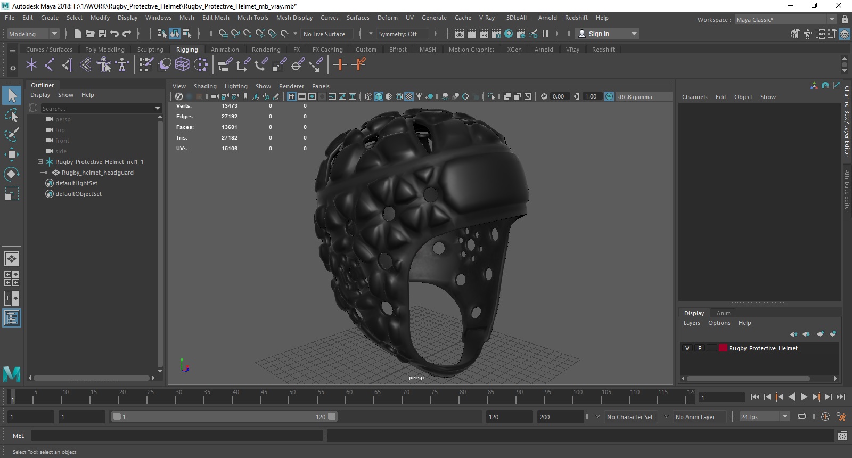
Task: Click the Pause Viewport icon
Action: pyautogui.click(x=545, y=34)
